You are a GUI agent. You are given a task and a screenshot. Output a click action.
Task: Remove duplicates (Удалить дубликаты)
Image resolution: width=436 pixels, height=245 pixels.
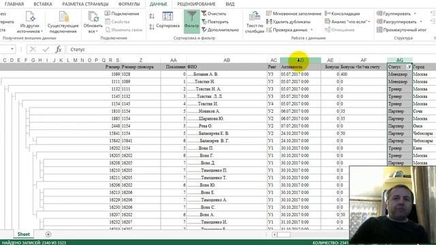(x=288, y=22)
